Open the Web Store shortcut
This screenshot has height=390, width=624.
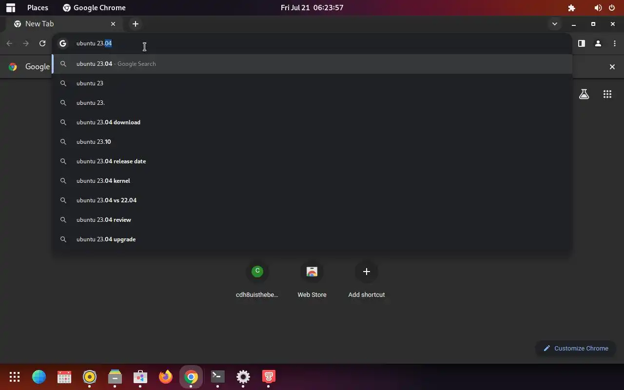click(312, 280)
